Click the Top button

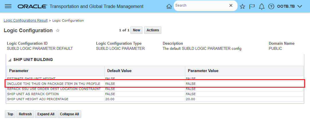[x=10, y=114]
